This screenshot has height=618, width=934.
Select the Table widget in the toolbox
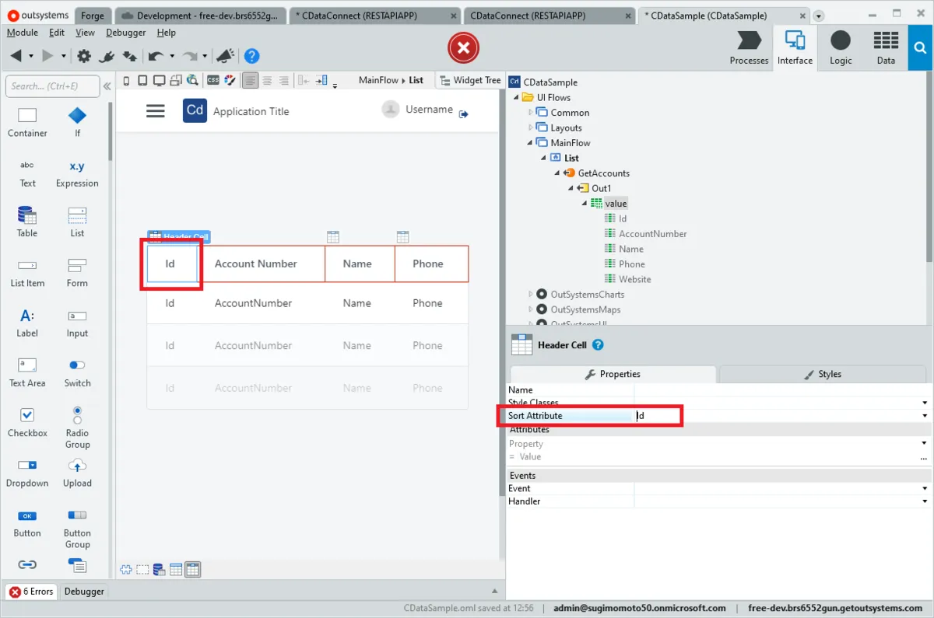tap(27, 221)
